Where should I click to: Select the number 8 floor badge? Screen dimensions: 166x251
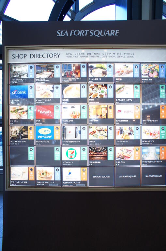click(83, 91)
